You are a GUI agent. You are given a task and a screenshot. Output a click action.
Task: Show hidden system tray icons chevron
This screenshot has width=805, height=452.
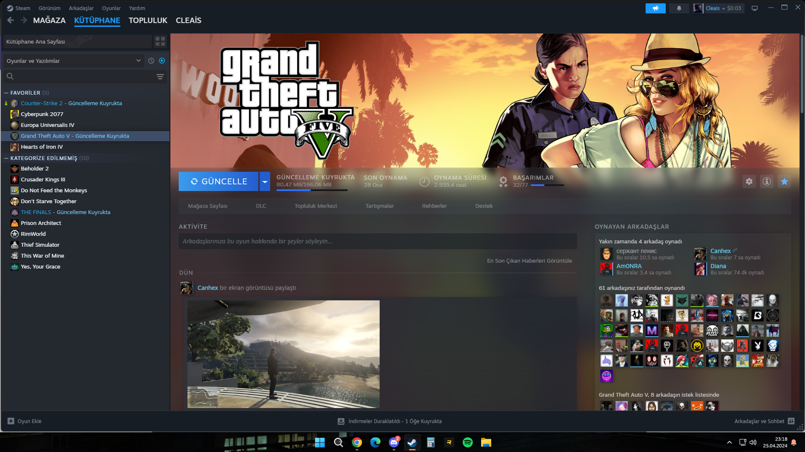pyautogui.click(x=729, y=442)
